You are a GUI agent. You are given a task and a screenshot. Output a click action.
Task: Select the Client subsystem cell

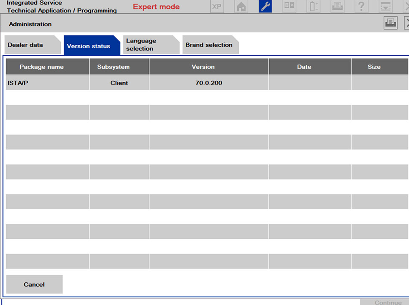pyautogui.click(x=119, y=83)
